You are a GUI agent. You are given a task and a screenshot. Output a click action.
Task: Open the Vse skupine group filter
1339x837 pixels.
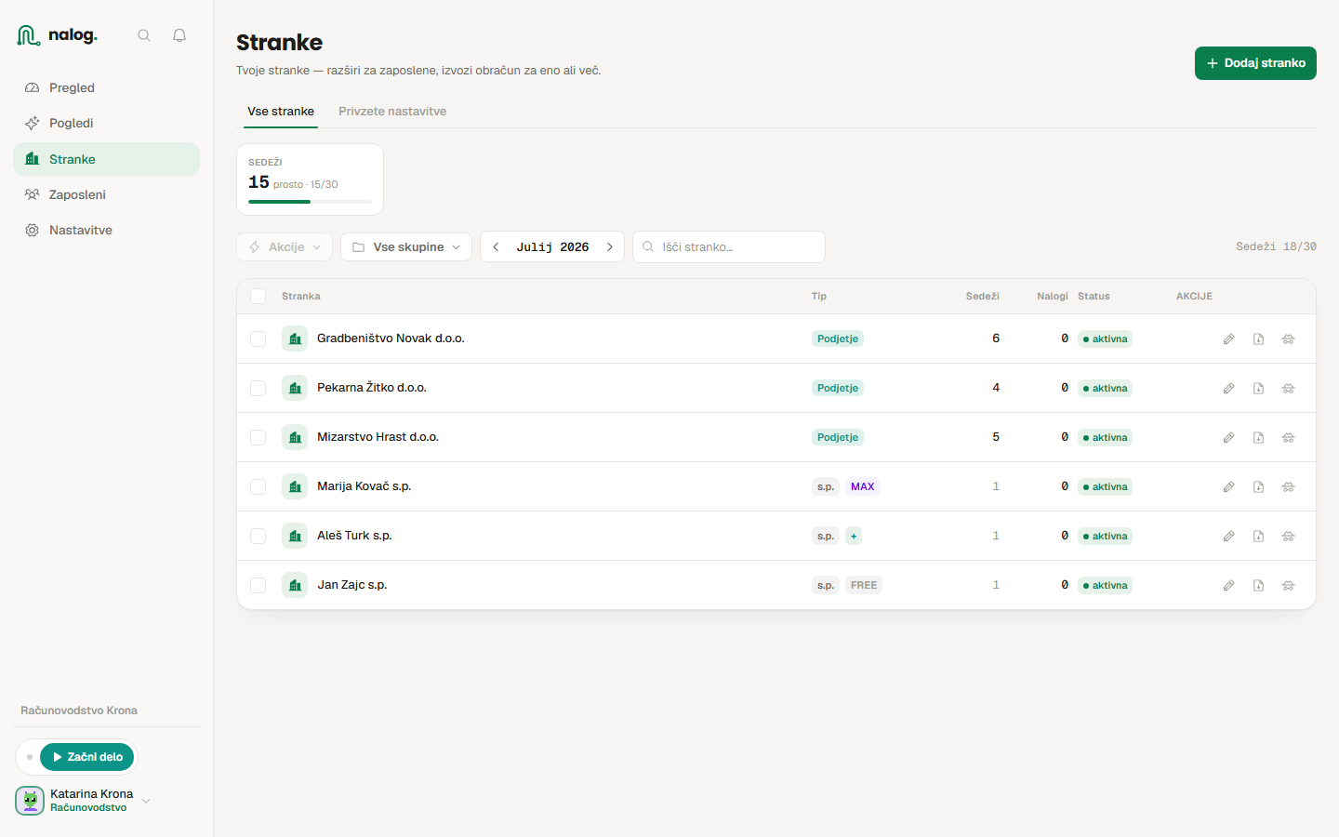(406, 246)
